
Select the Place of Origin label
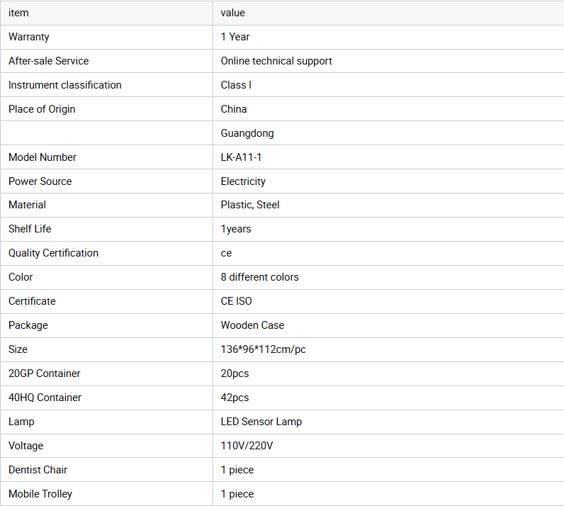(x=42, y=109)
